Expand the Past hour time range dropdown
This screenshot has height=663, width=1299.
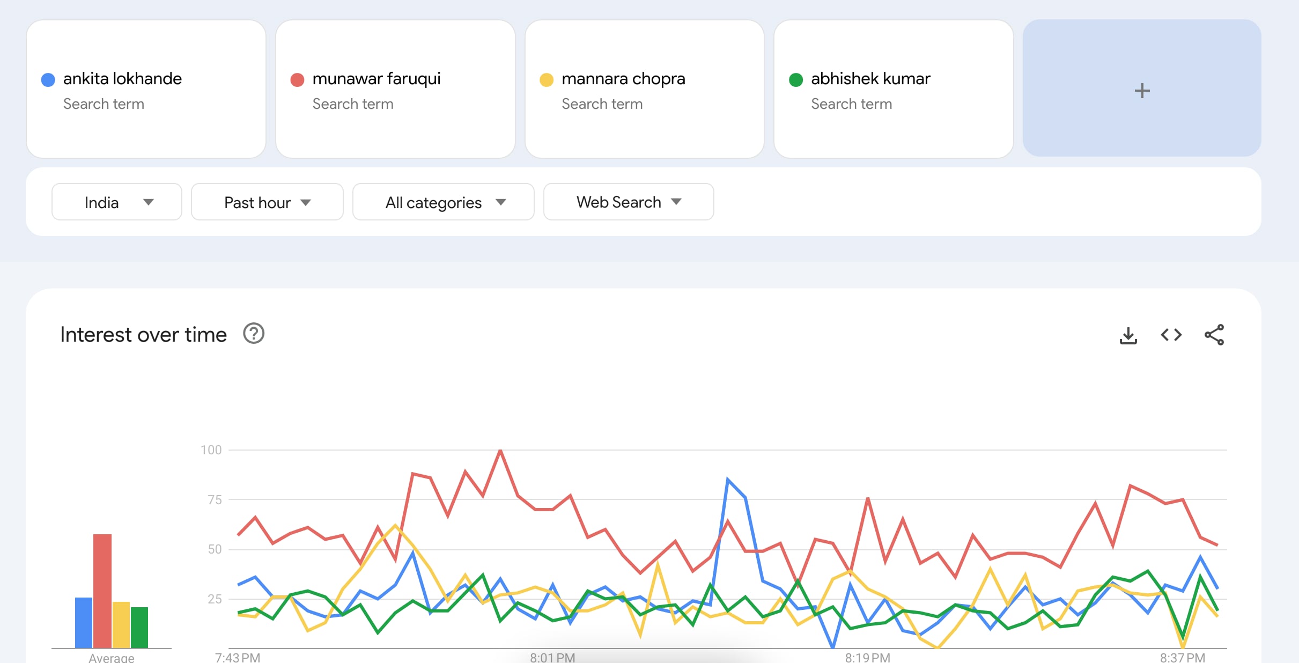click(267, 202)
